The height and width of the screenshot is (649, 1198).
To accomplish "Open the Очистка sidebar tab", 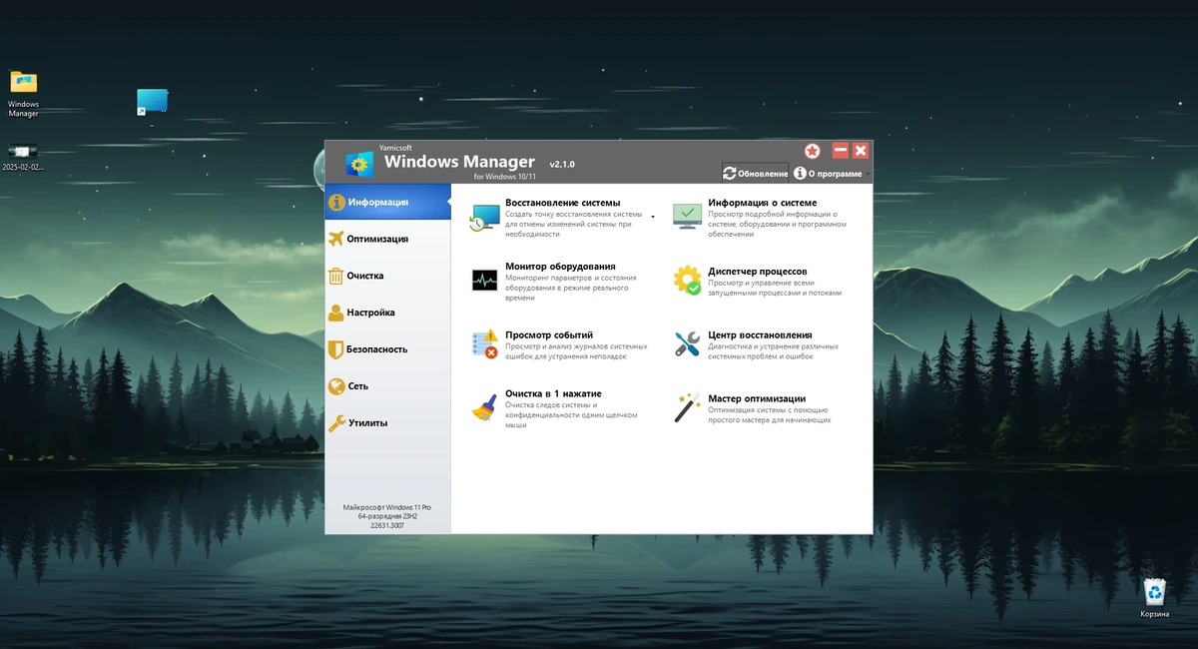I will [x=387, y=276].
